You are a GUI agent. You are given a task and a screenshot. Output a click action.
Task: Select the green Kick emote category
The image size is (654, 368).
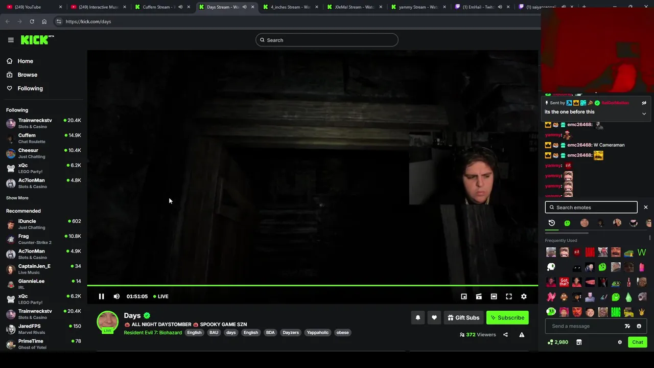567,223
